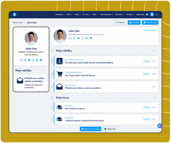Screen dimensions: 171x143
Task: Click John Doe avatar in the store header
Action: (x=60, y=36)
